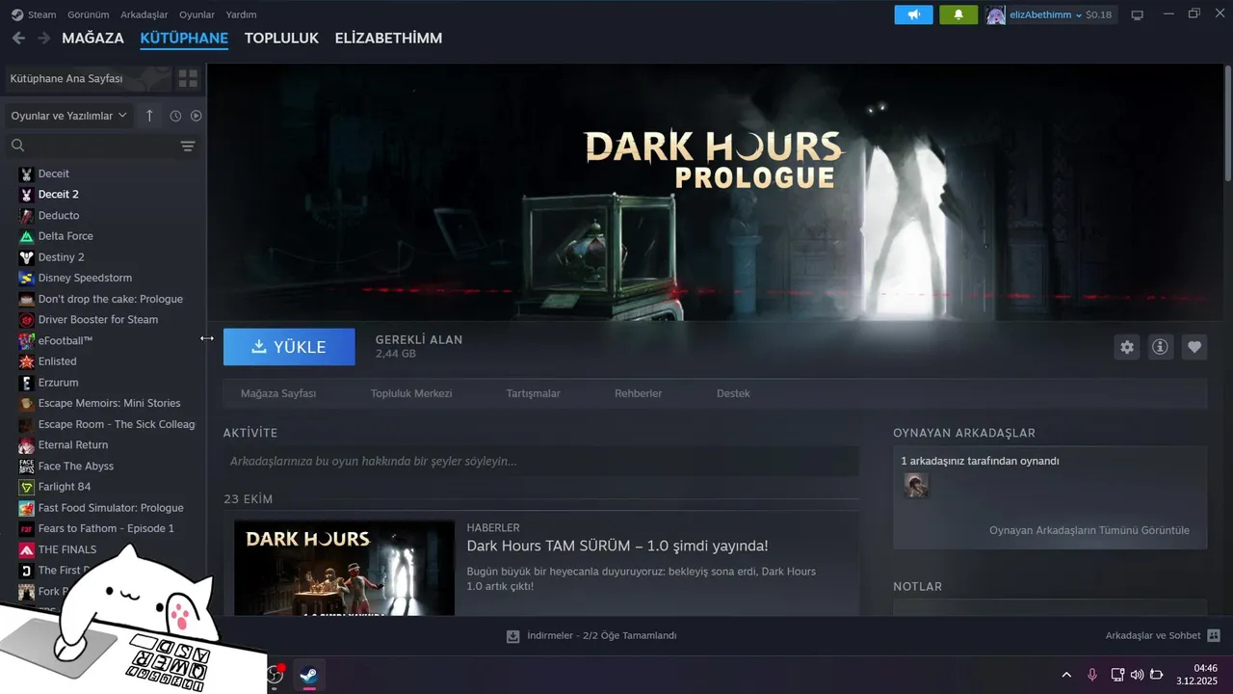The image size is (1233, 694).
Task: Click the Enlisted game icon
Action: [x=27, y=361]
